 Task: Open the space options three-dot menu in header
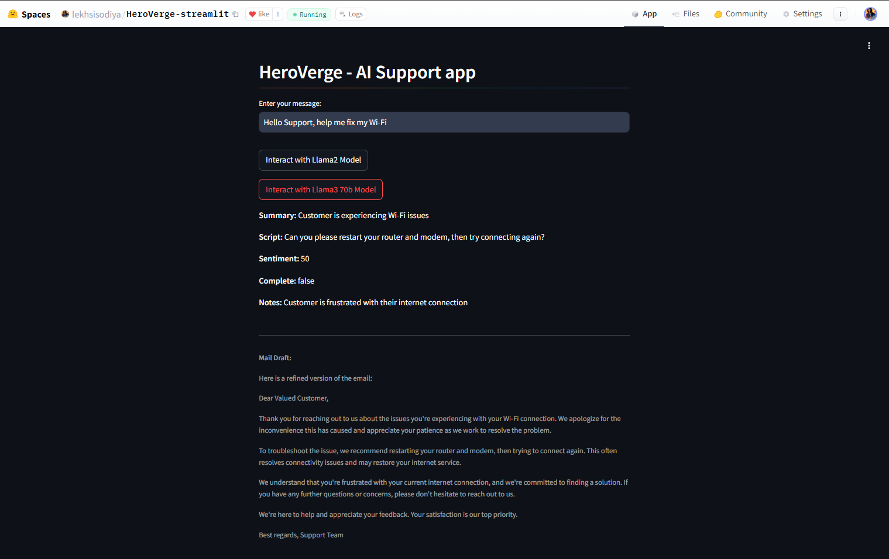click(840, 14)
